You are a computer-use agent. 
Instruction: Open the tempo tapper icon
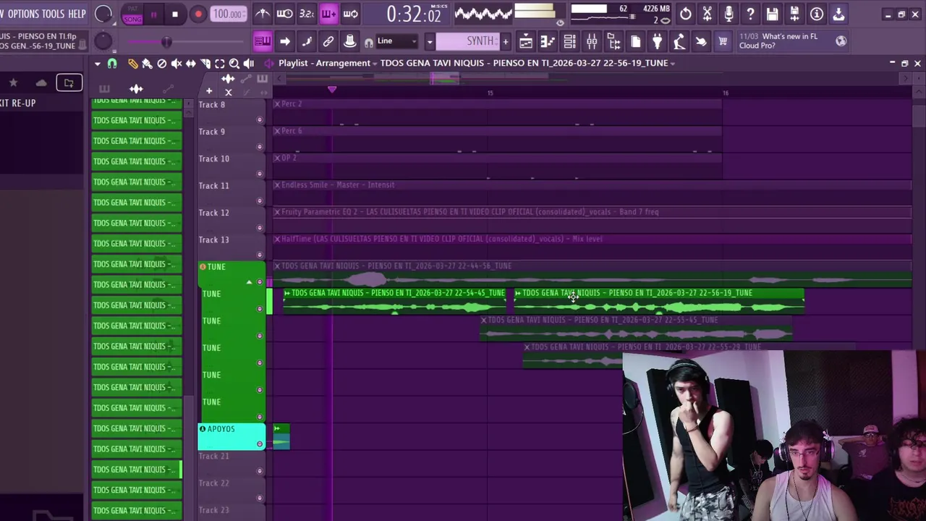tap(679, 42)
